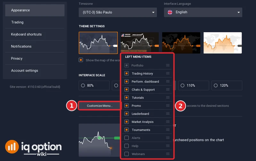This screenshot has width=256, height=161.
Task: Select the partially hidden scale radio beside 80%
Action: tap(116, 85)
